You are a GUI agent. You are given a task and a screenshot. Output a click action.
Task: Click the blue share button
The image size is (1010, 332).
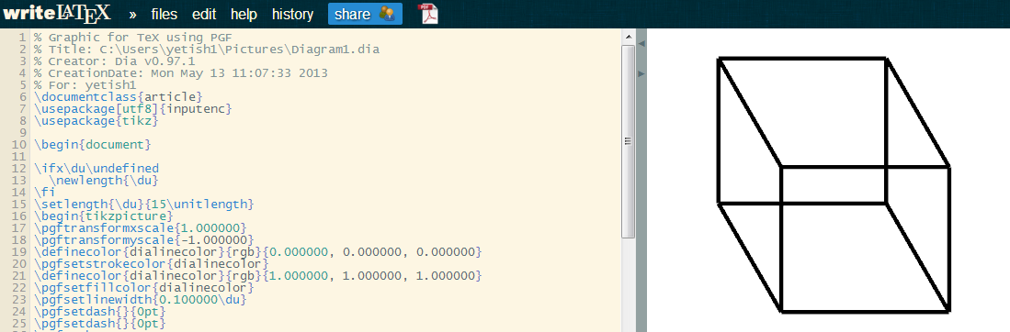(x=365, y=14)
